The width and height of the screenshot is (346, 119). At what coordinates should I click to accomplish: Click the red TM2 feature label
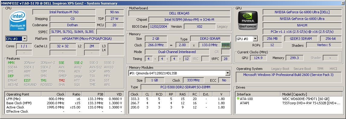click(62, 80)
